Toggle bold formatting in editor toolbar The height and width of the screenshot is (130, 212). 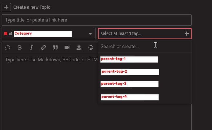pyautogui.click(x=20, y=48)
